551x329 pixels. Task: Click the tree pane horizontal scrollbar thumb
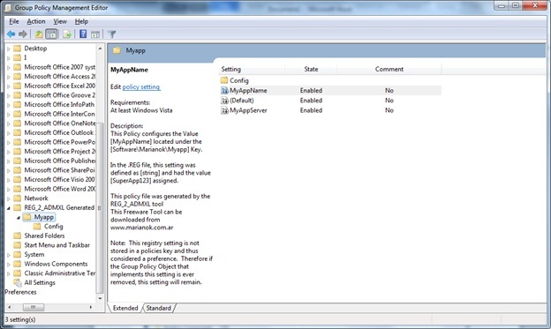click(34, 307)
